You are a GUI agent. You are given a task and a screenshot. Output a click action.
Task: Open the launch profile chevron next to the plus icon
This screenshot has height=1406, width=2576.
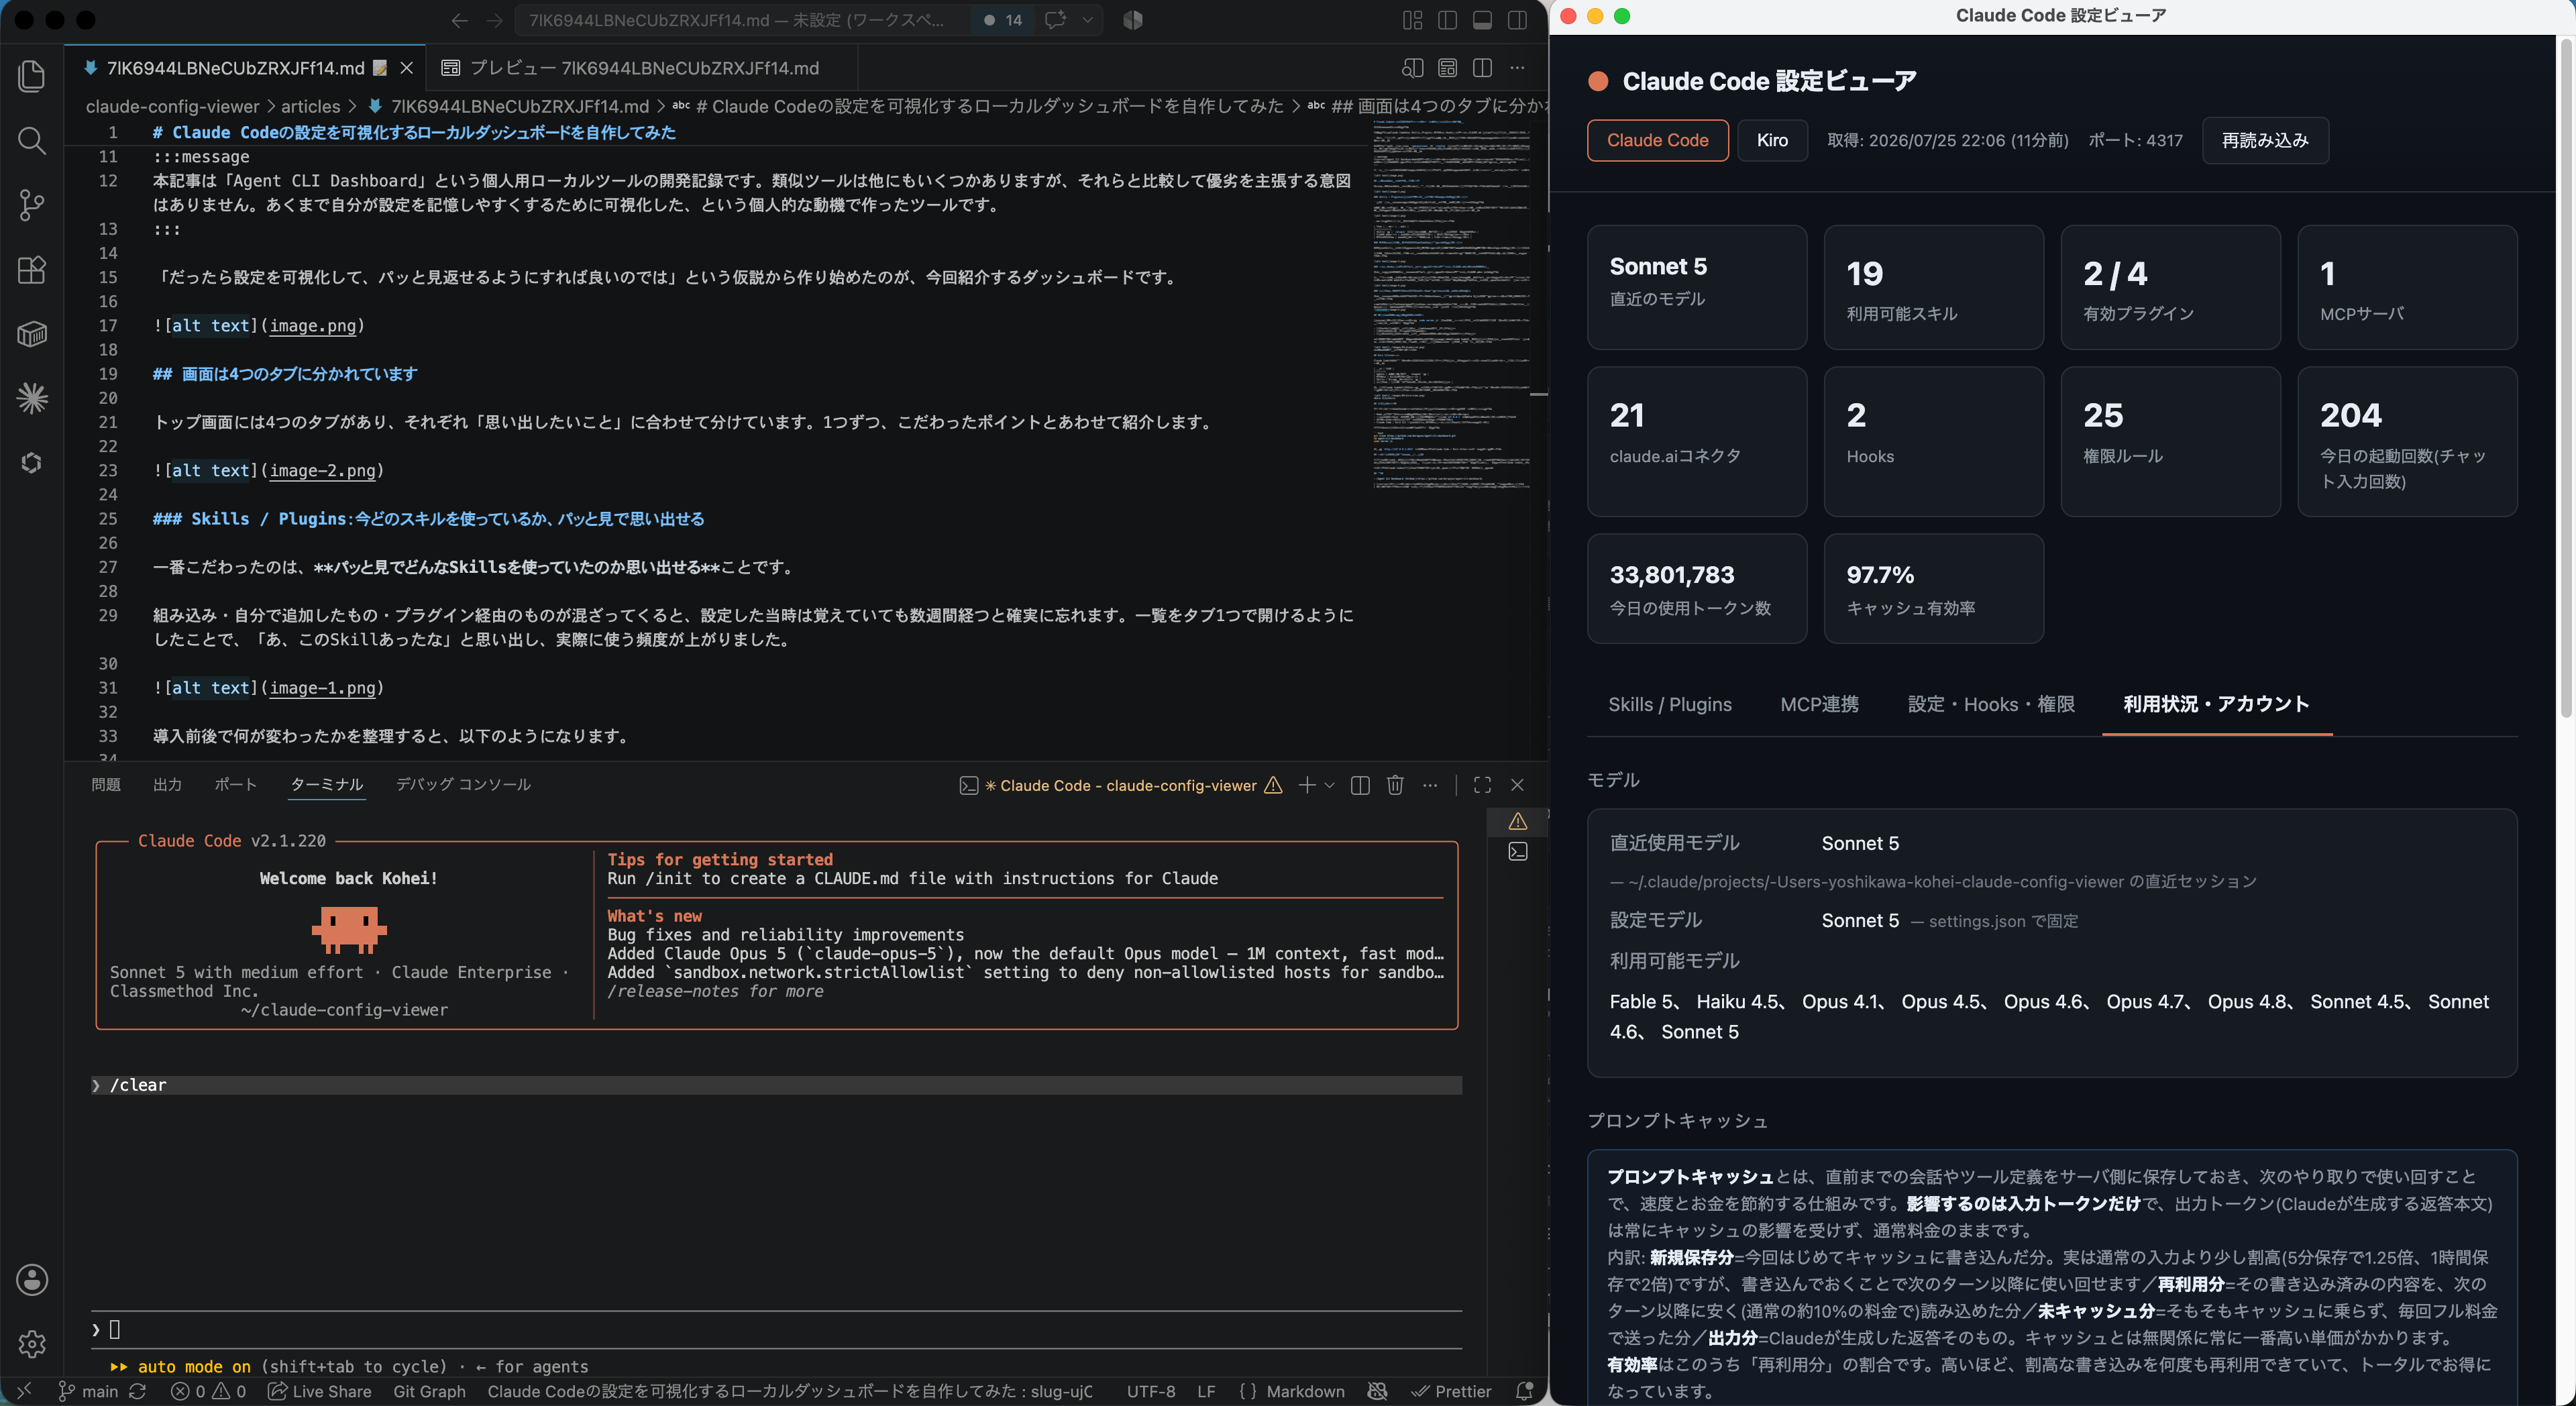tap(1329, 785)
